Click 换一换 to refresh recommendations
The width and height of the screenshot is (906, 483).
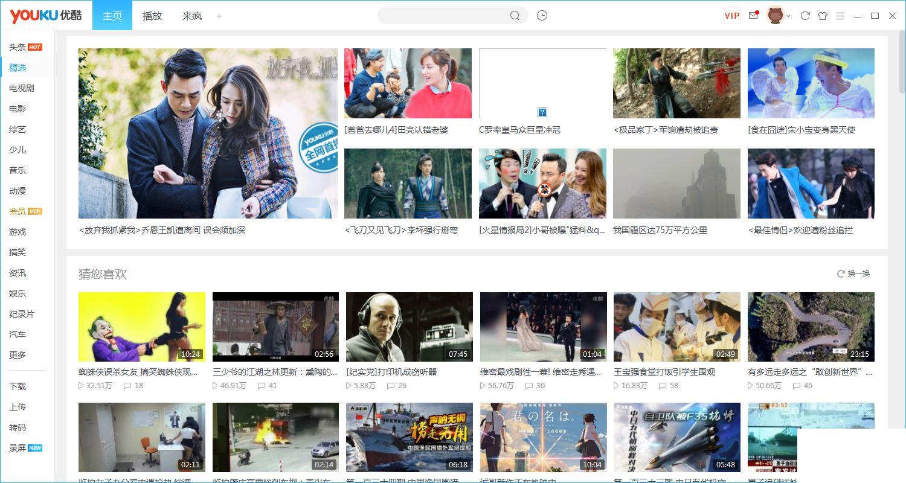pos(853,273)
